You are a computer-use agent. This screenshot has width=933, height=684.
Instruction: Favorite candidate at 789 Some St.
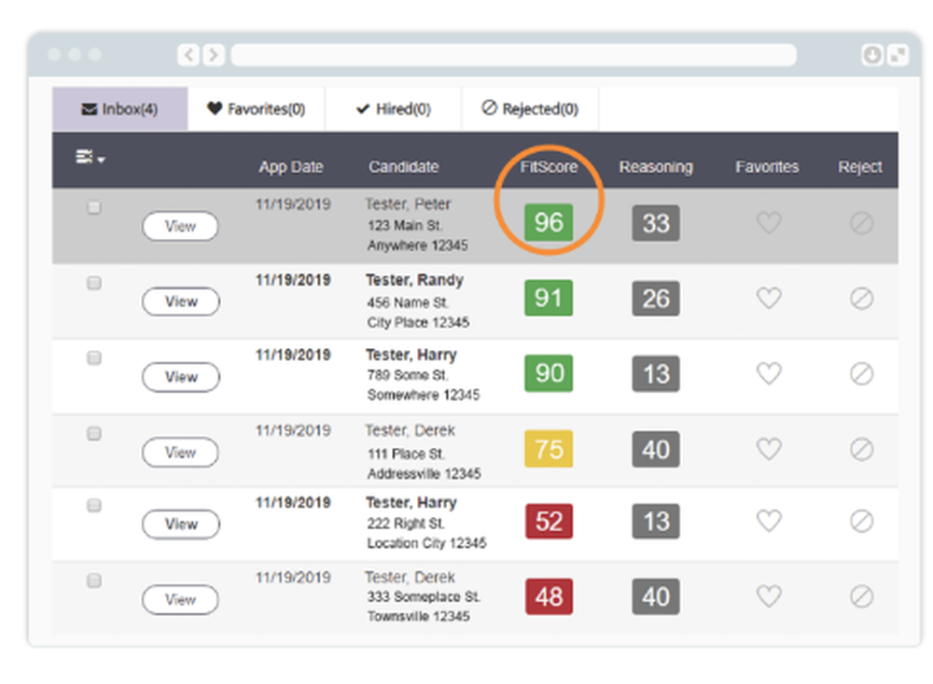click(768, 374)
